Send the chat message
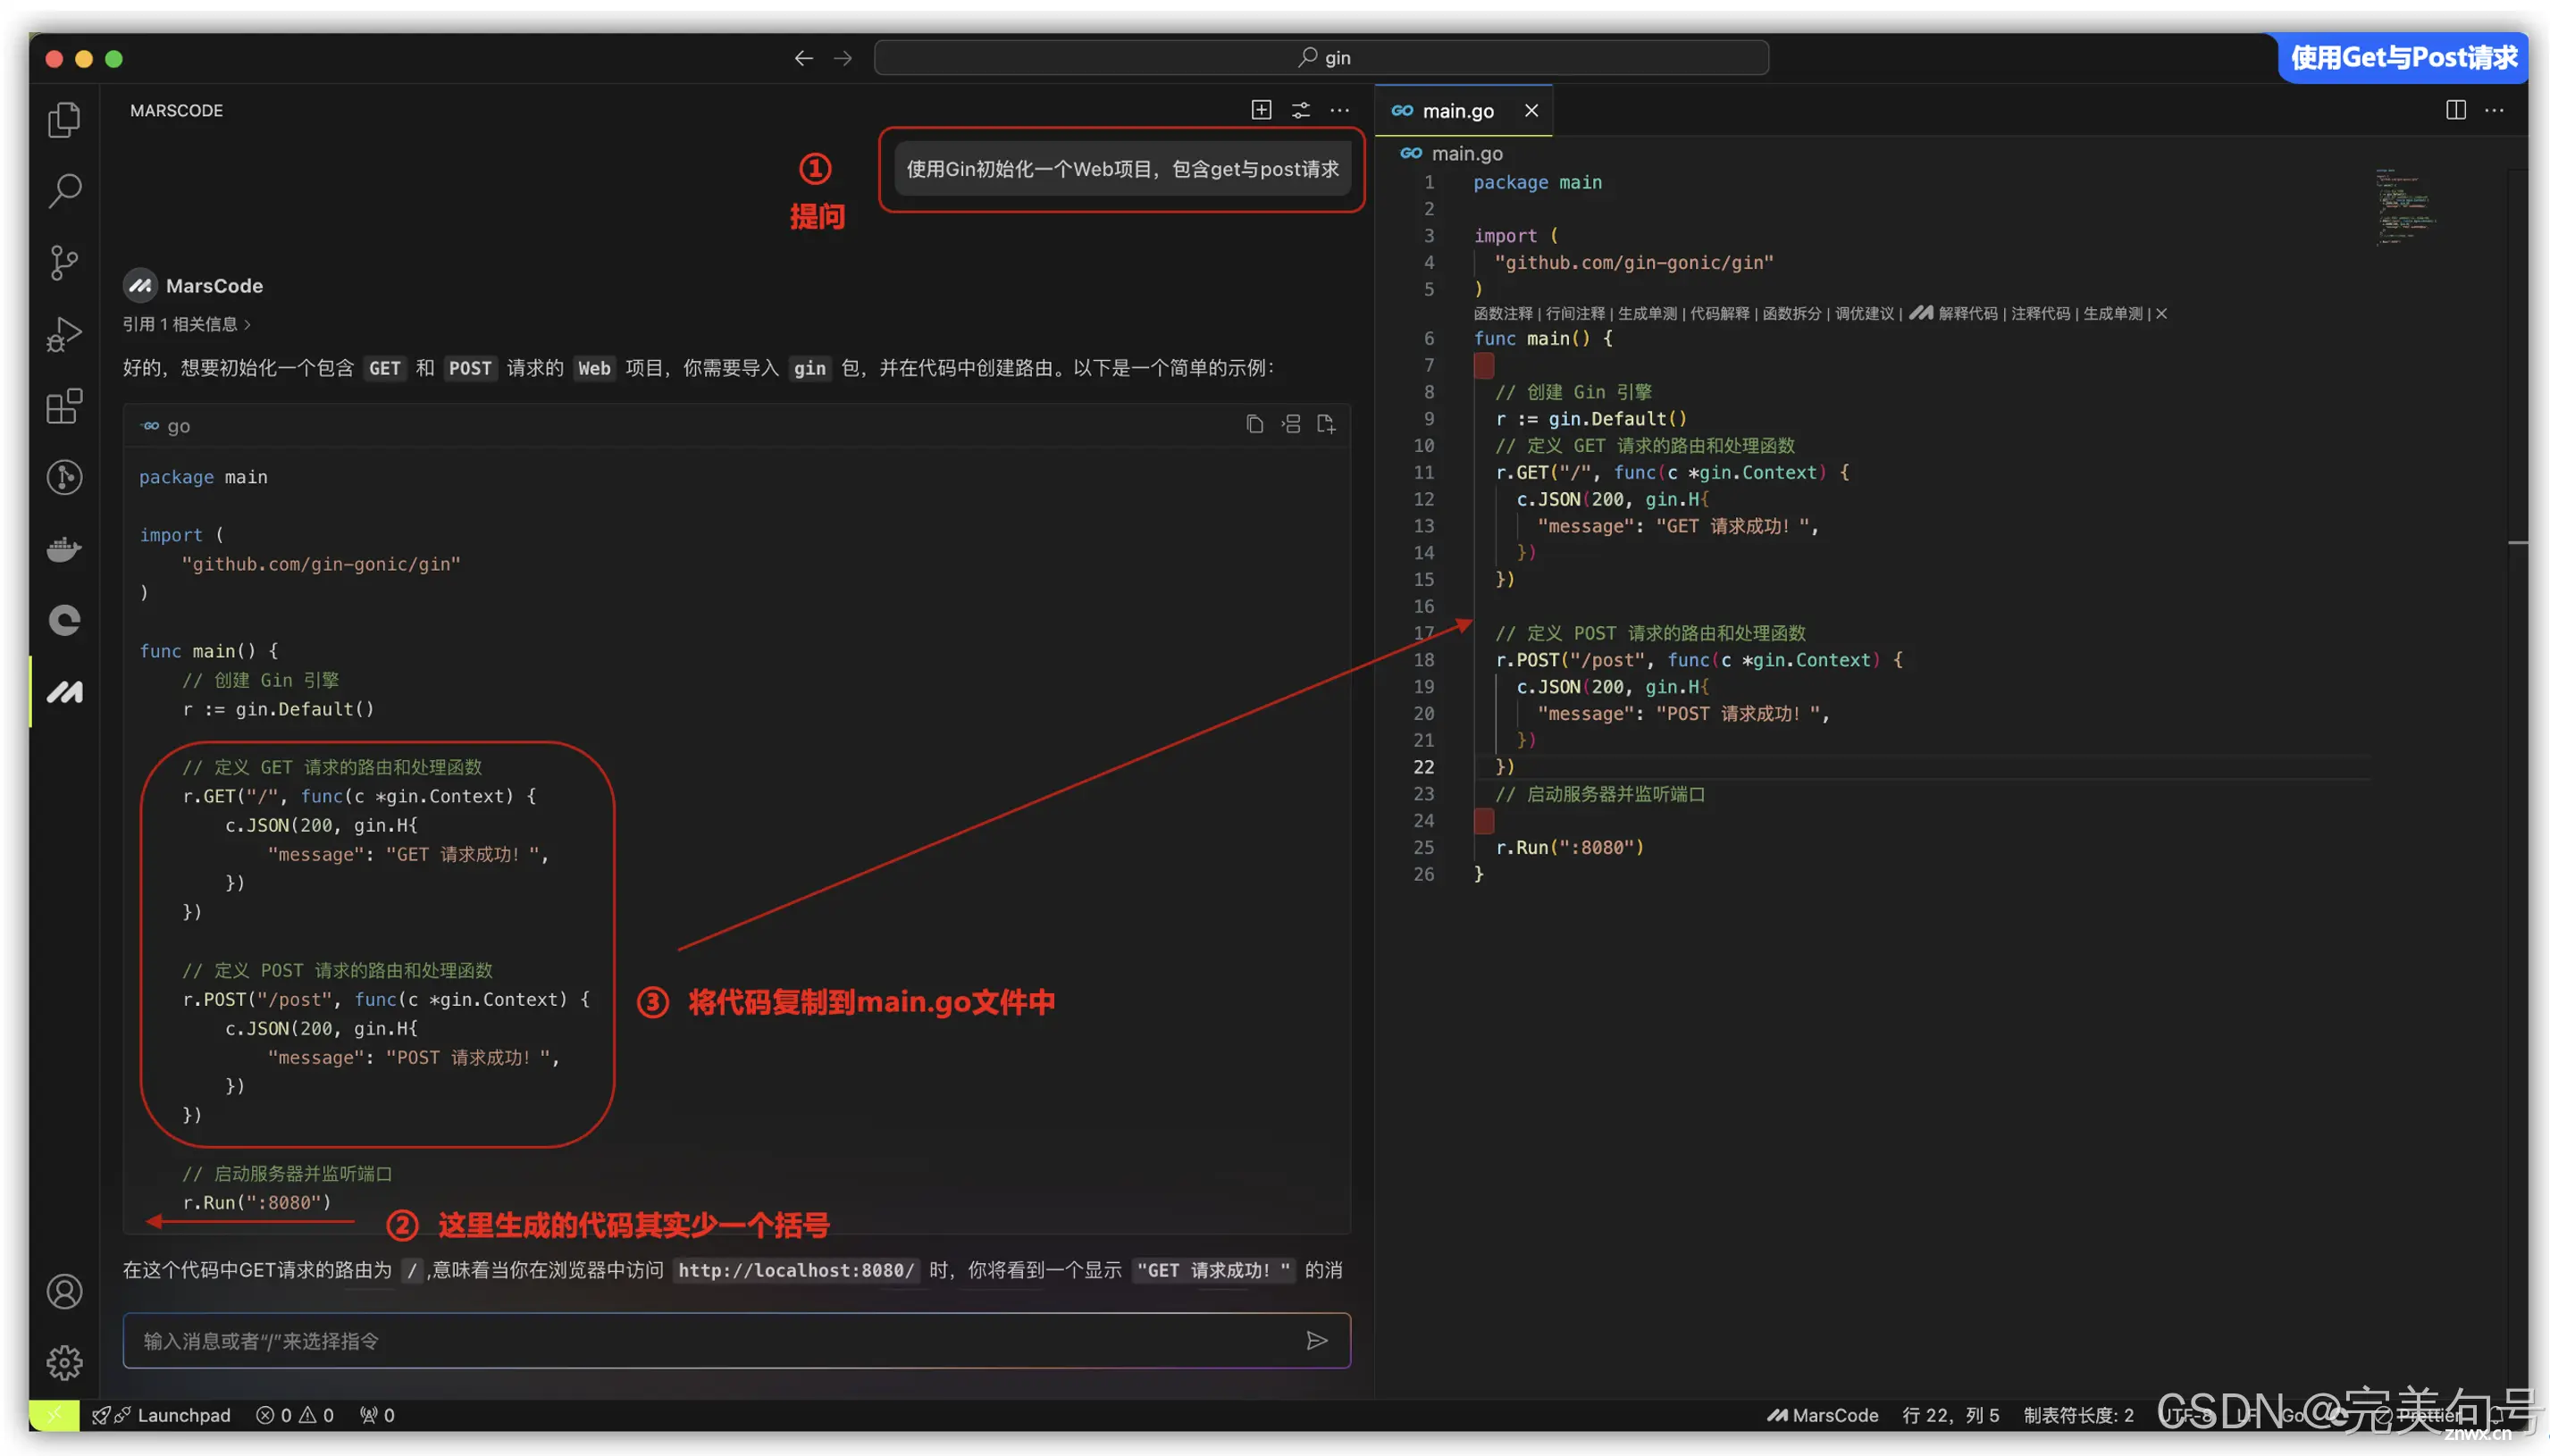Screen dimensions: 2550x1456 1316,1340
